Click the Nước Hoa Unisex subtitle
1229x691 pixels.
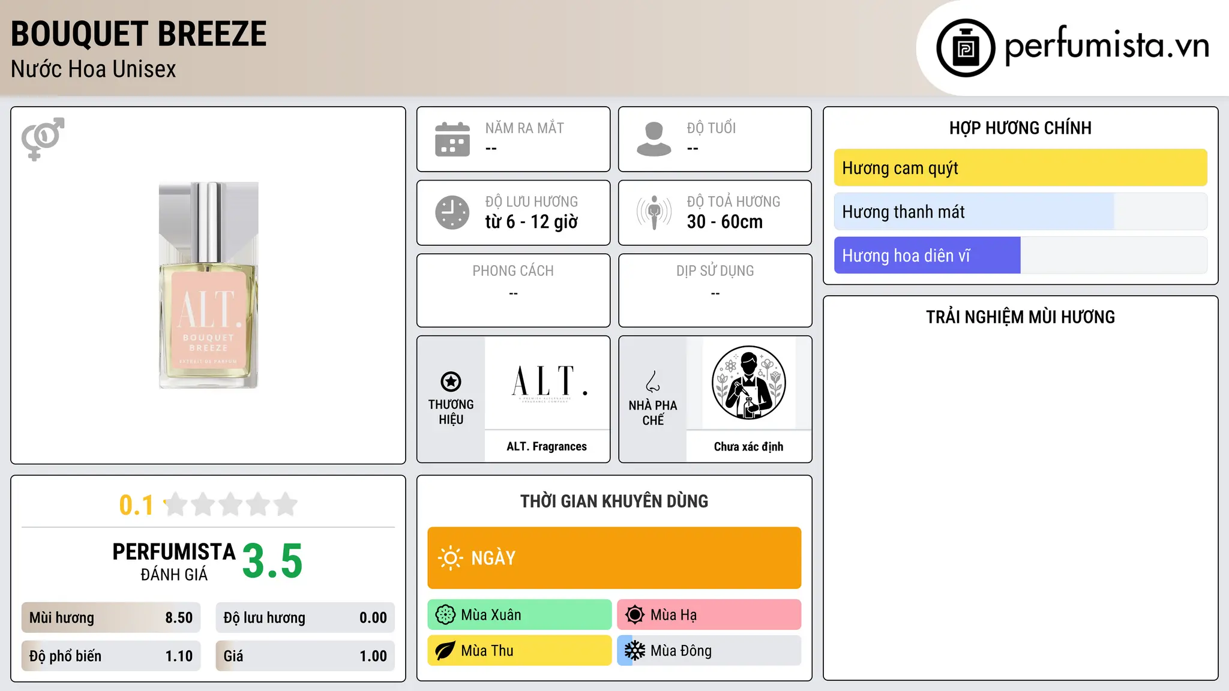click(x=94, y=70)
